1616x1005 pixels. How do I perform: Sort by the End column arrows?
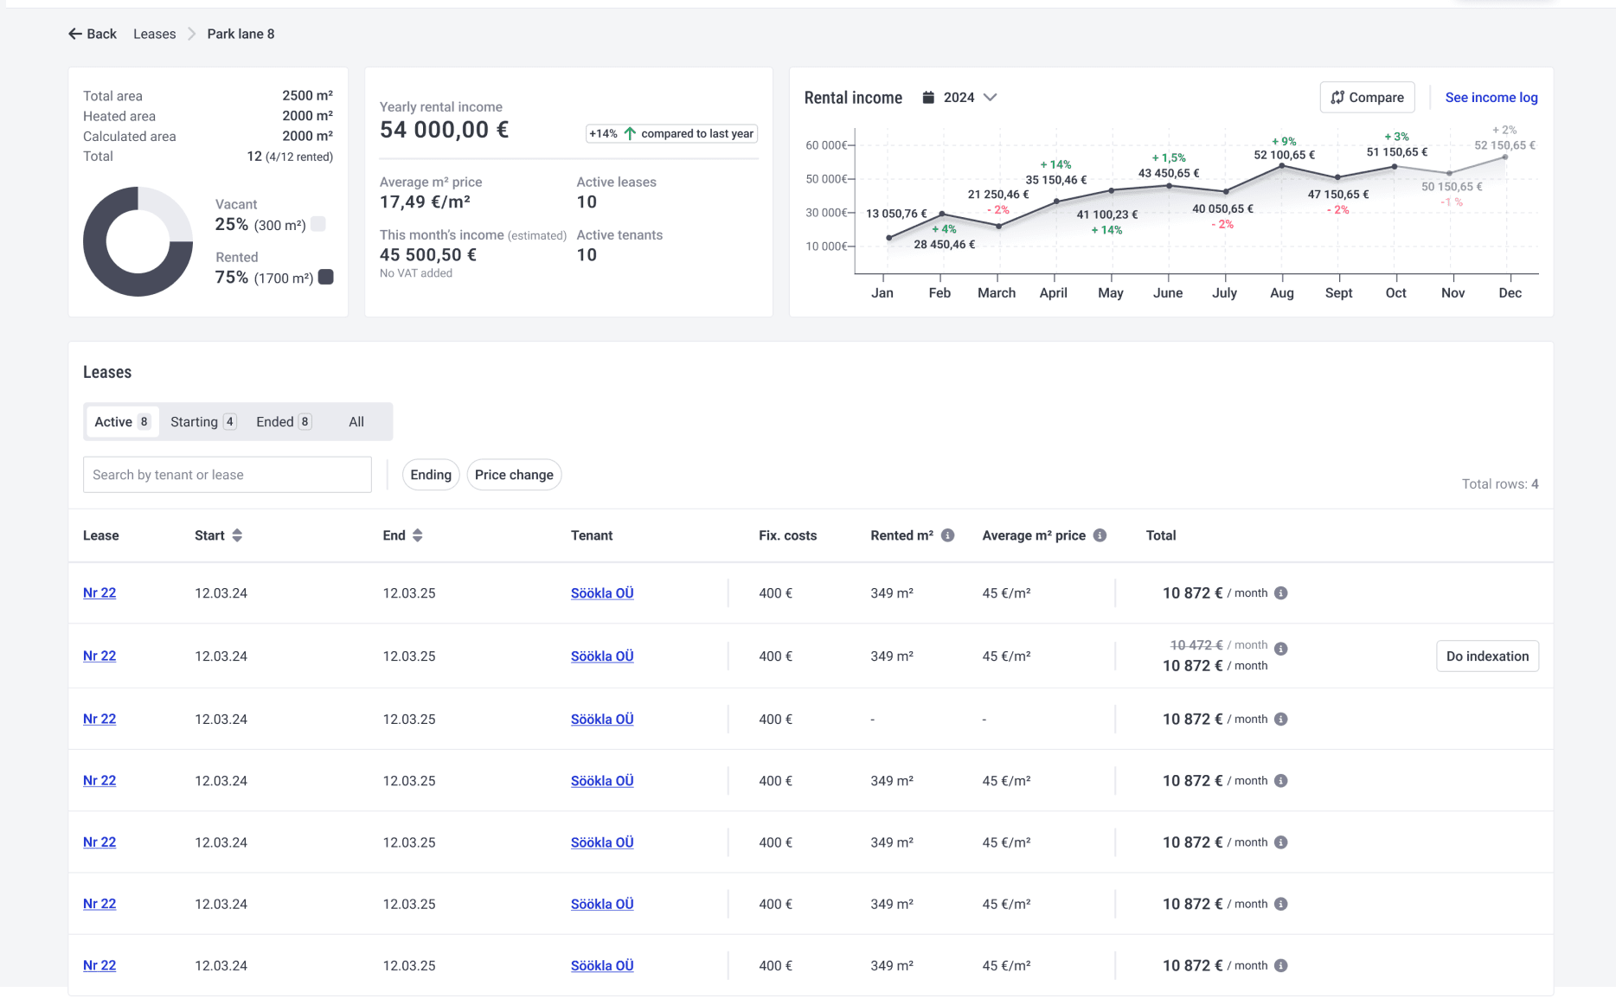418,535
